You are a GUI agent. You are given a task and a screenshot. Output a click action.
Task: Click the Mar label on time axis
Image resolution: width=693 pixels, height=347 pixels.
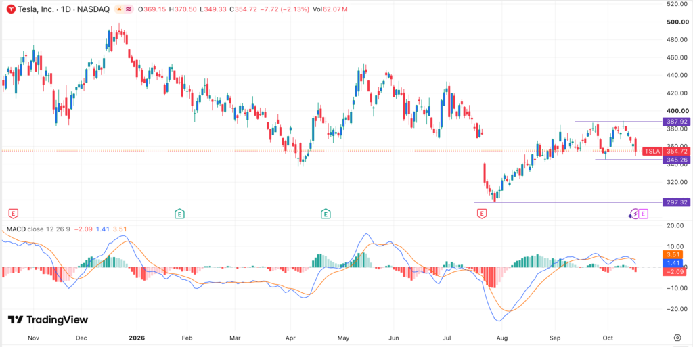click(235, 338)
